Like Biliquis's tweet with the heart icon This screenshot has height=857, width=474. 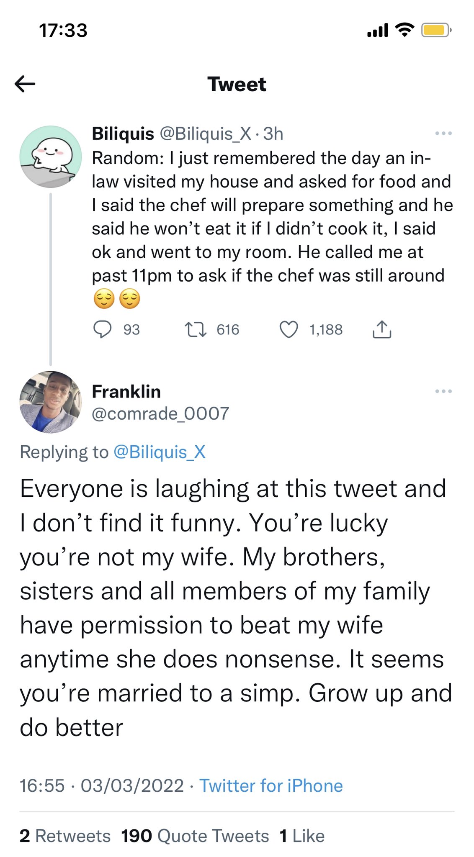[x=289, y=329]
